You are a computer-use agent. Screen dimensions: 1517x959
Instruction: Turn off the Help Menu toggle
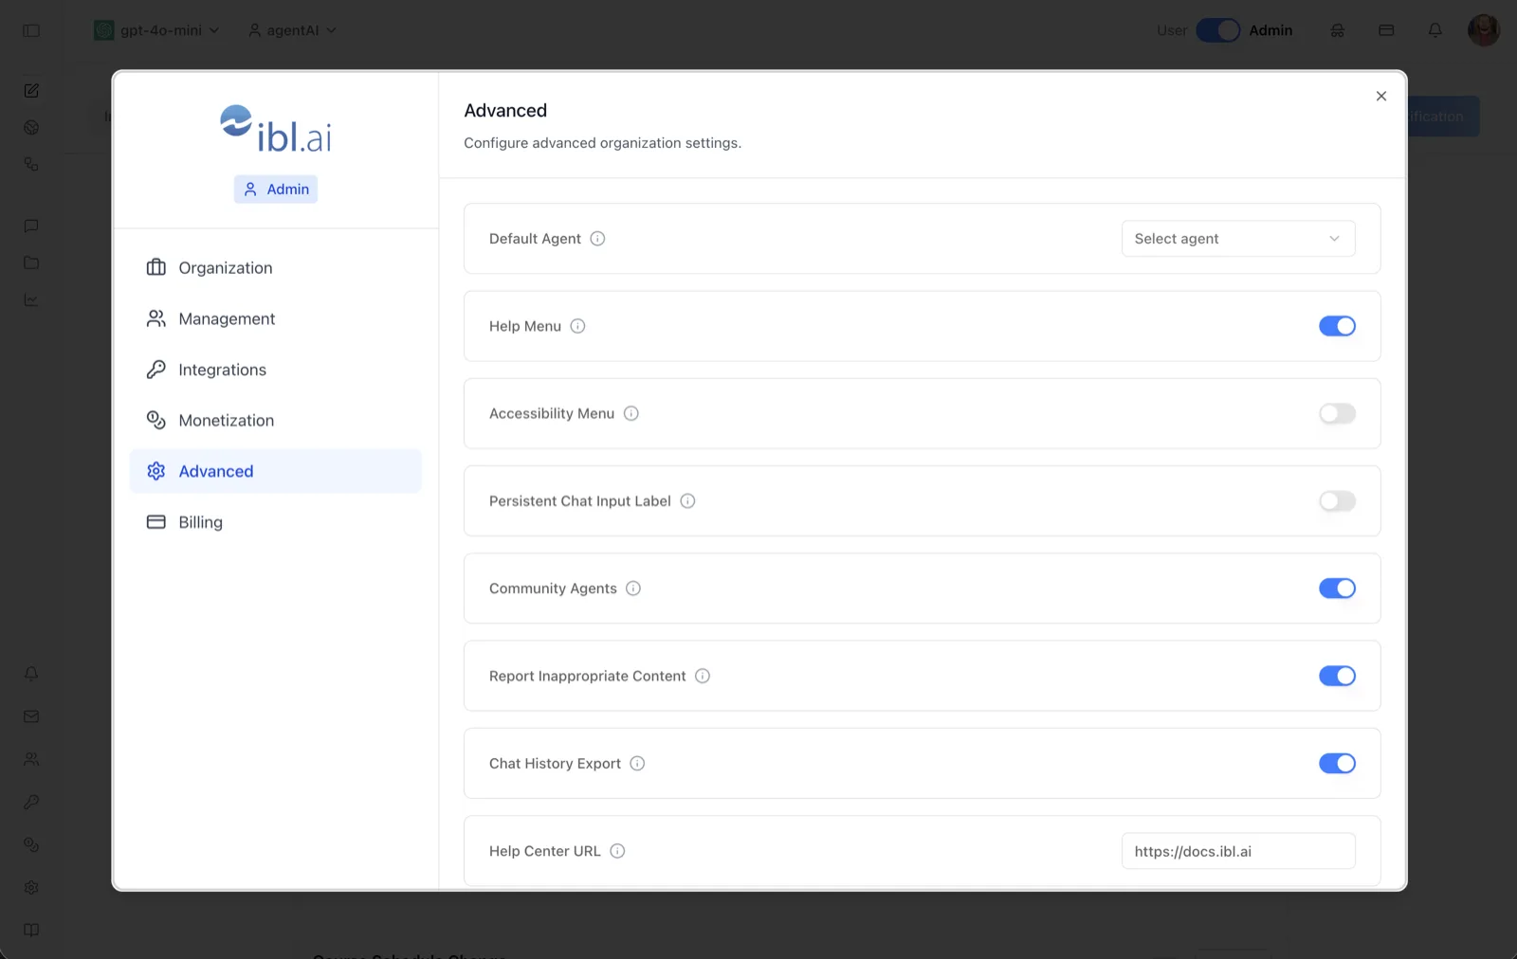click(x=1337, y=326)
